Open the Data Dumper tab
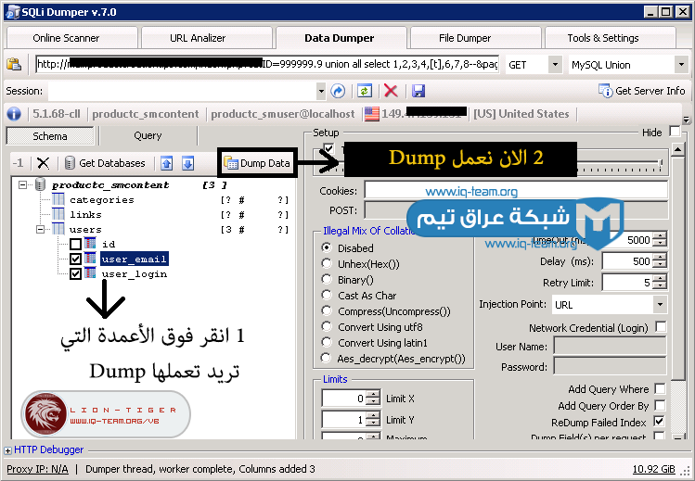695x481 pixels. coord(341,38)
